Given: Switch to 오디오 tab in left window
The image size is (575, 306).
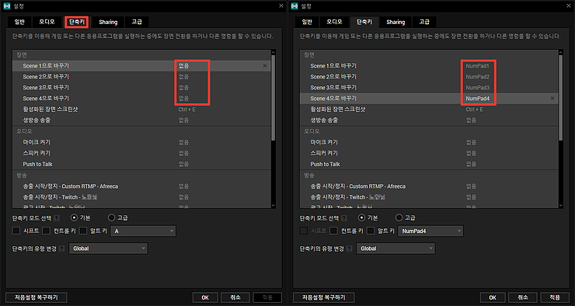Looking at the screenshot, I should coord(47,22).
